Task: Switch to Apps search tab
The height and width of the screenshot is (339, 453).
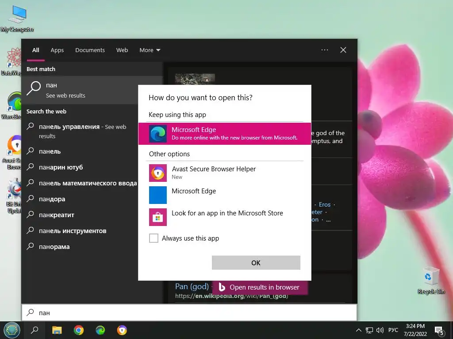Action: pyautogui.click(x=57, y=50)
